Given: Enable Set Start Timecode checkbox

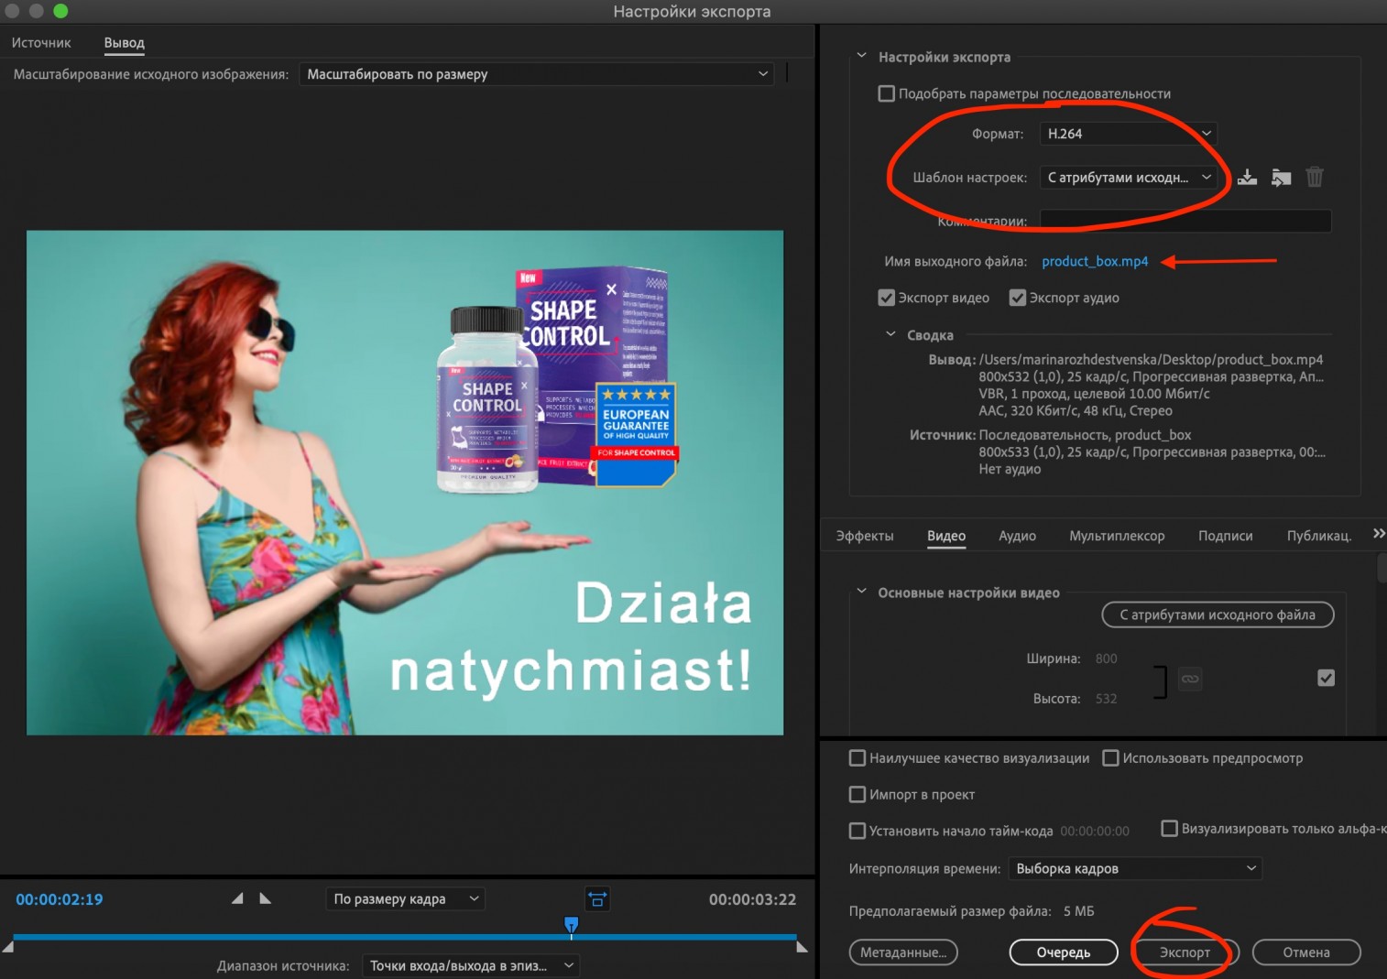Looking at the screenshot, I should click(x=857, y=832).
